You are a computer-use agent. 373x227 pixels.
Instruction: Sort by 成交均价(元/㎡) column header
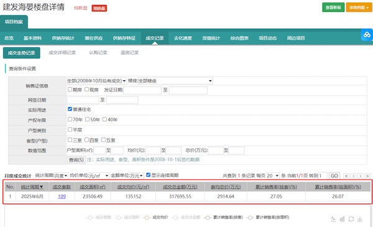[133, 187]
